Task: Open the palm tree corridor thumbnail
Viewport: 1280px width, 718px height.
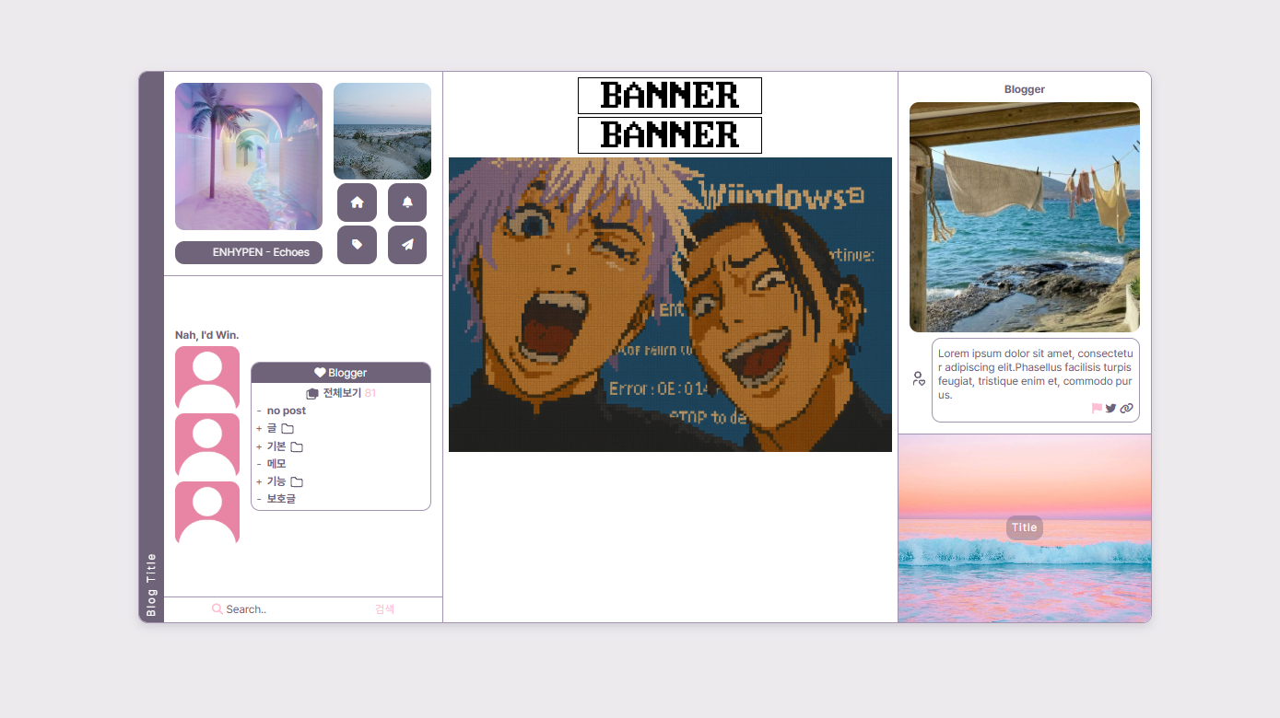Action: [249, 156]
